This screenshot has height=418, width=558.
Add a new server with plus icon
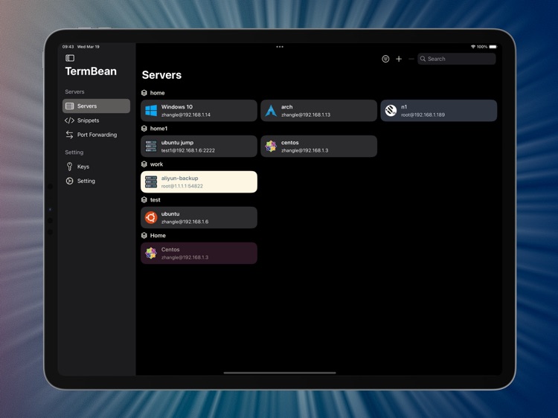(399, 59)
